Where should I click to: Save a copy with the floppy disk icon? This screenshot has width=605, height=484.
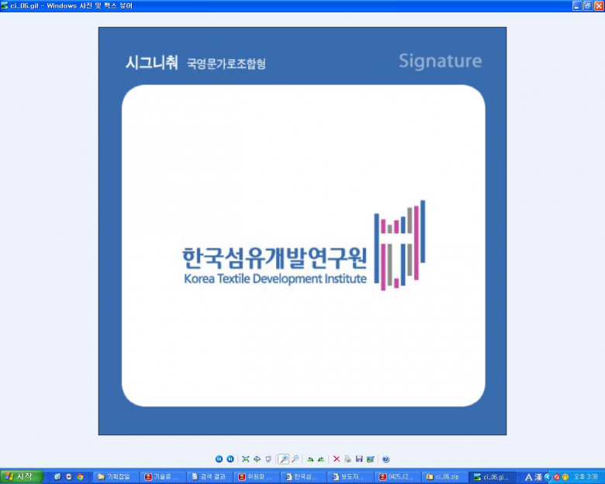(x=359, y=459)
